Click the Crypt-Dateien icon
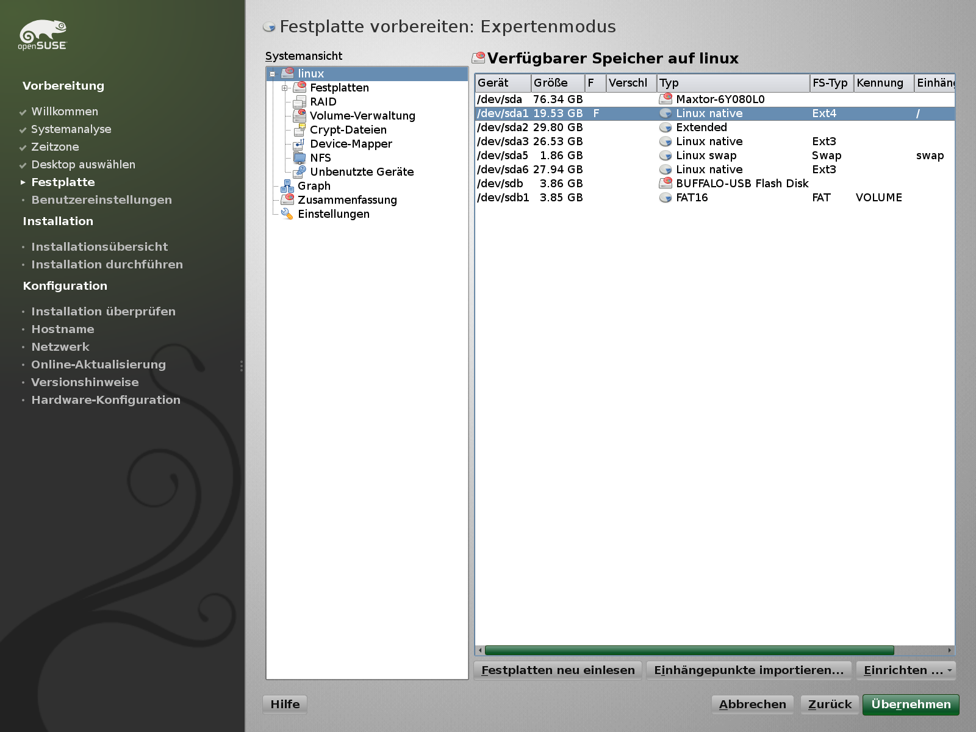 point(300,129)
